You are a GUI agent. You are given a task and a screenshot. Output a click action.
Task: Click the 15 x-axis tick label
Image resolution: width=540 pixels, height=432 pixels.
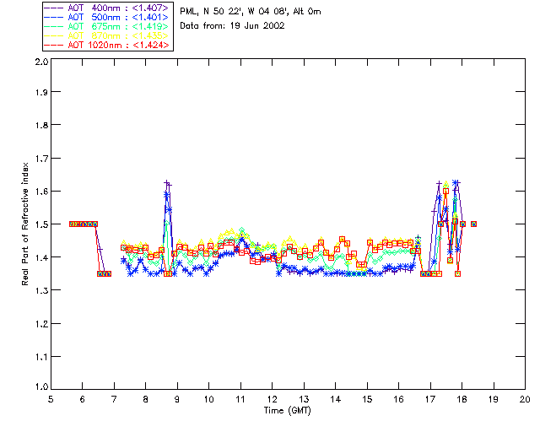coord(367,399)
